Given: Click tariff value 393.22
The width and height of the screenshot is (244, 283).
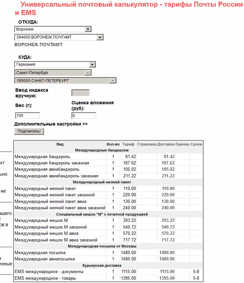Looking at the screenshot, I should 130,220.
